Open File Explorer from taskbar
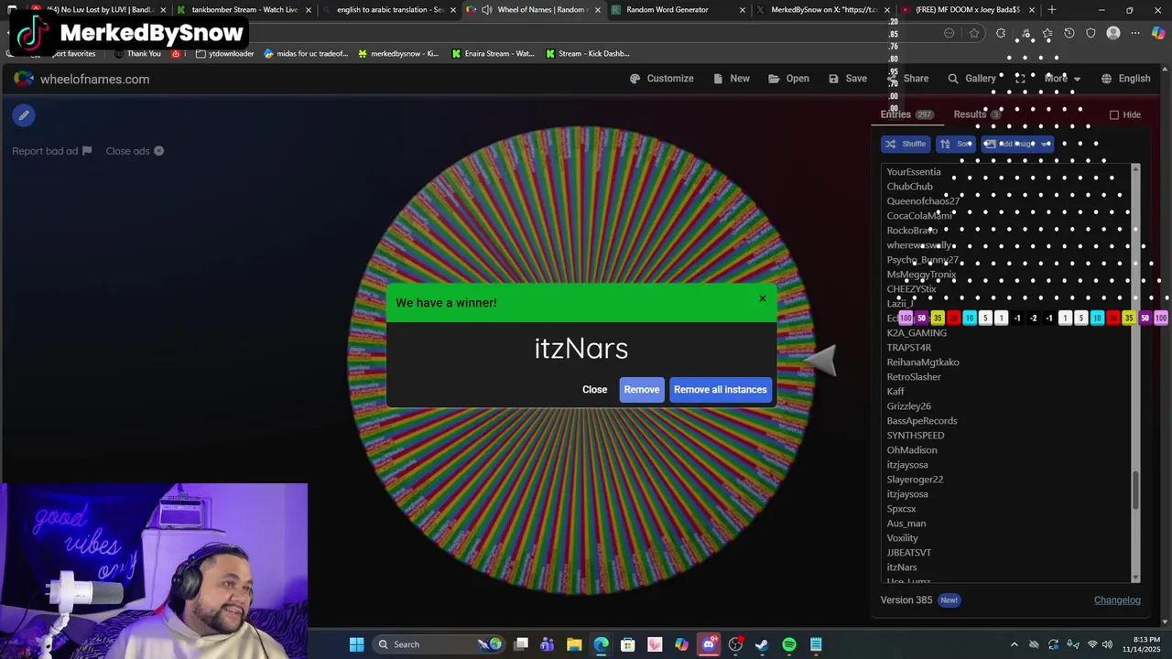This screenshot has width=1172, height=659. coord(574,644)
